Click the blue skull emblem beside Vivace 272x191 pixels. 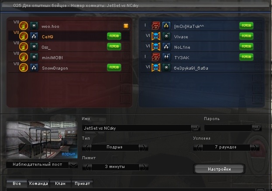156,36
